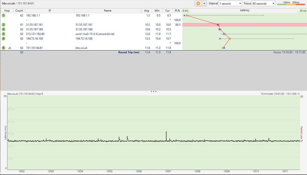The image size is (307, 175).
Task: Open the Interval dropdown showing 1 second
Action: coord(230,3)
